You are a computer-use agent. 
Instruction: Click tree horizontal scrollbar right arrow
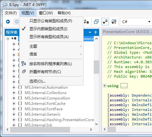tap(91, 129)
